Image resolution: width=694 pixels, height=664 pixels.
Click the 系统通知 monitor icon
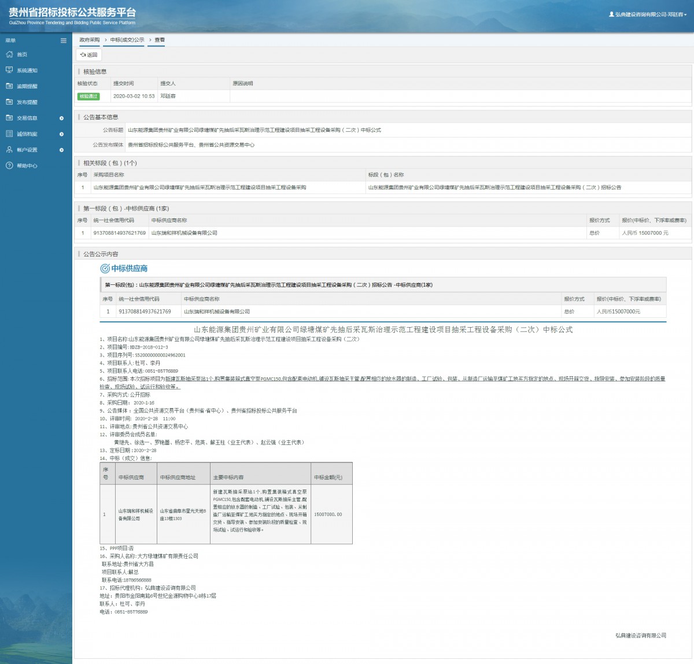[9, 70]
